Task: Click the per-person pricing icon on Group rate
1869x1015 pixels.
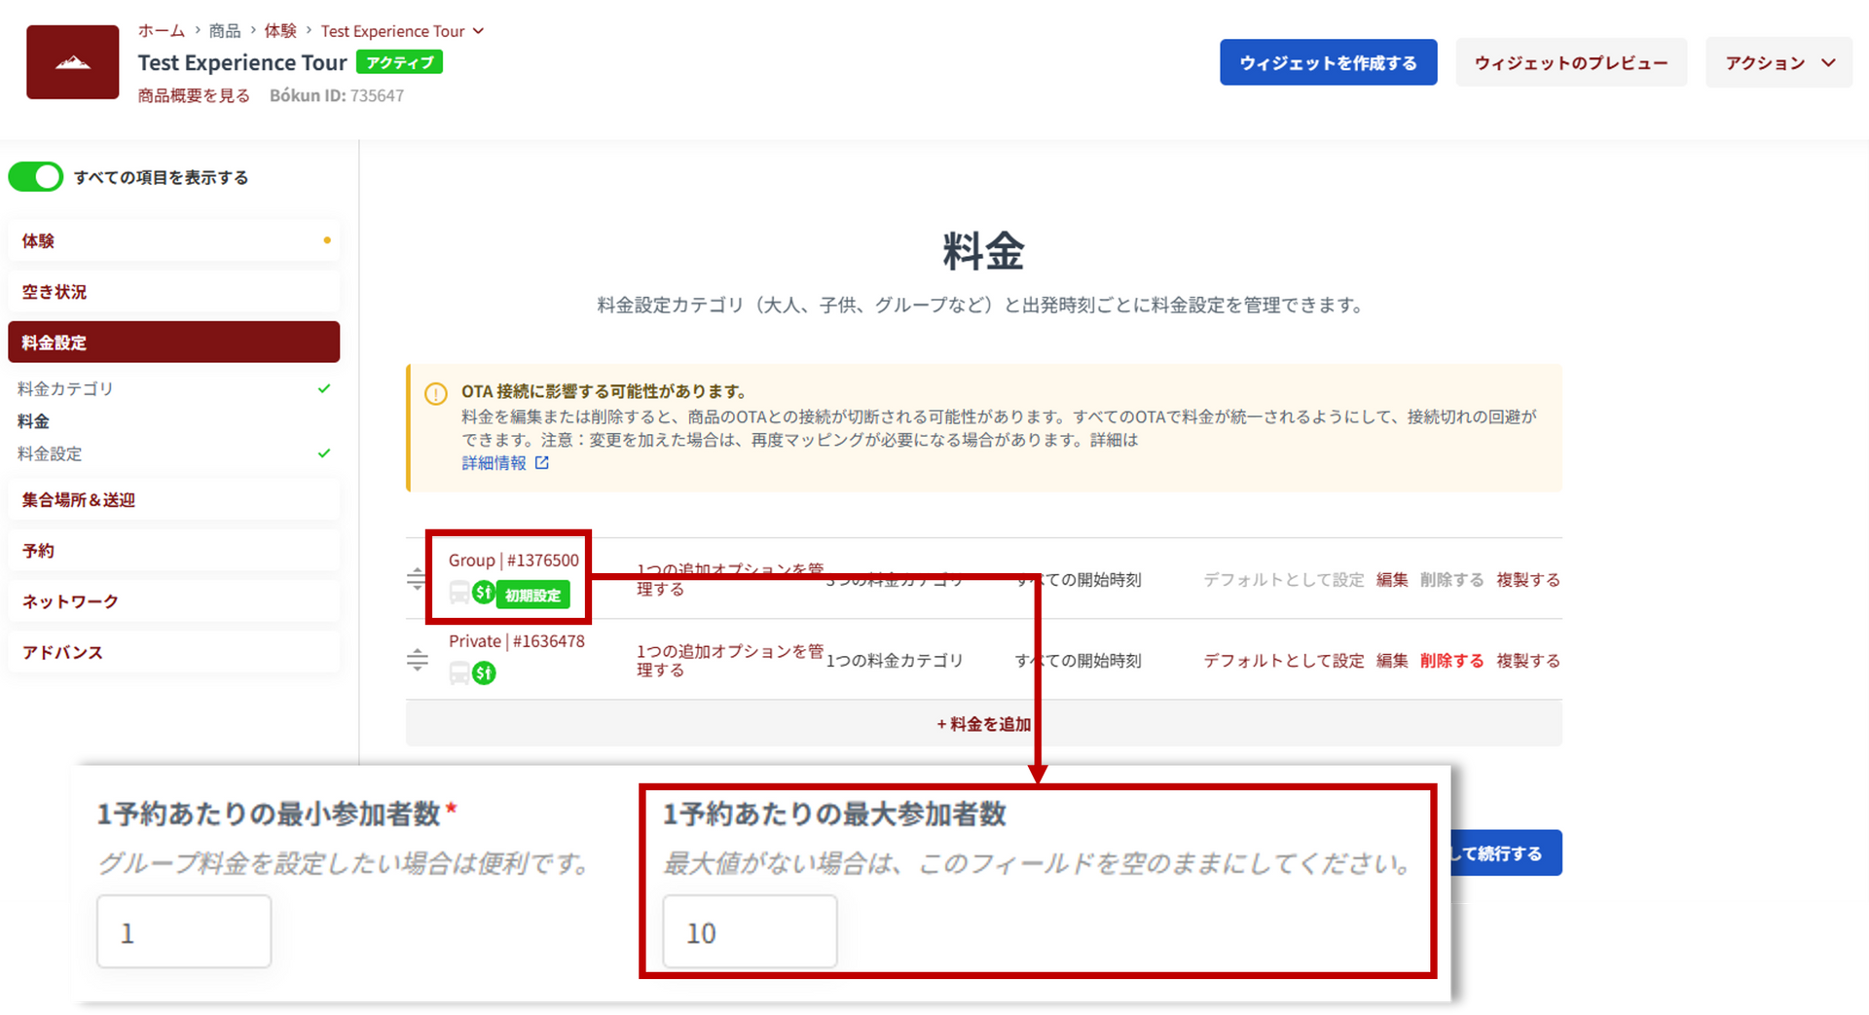Action: tap(484, 593)
